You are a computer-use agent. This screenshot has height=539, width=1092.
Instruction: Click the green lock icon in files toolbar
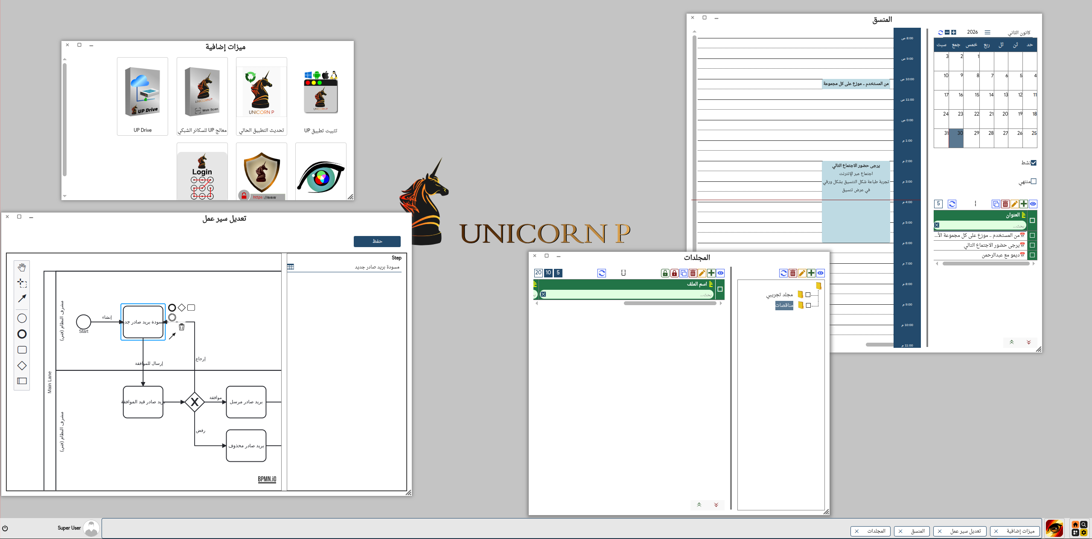(x=665, y=273)
